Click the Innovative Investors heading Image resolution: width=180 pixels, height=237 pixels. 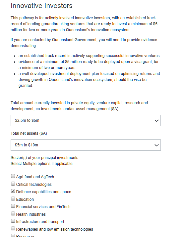[41, 6]
